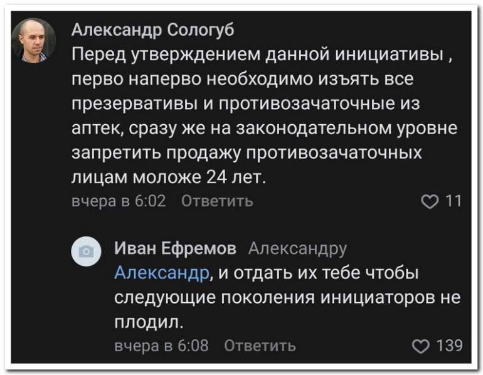Open the Александр Сологуб profile name link
The image size is (483, 375).
click(x=152, y=29)
